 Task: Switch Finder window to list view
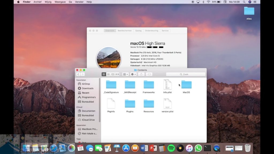pyautogui.click(x=108, y=74)
